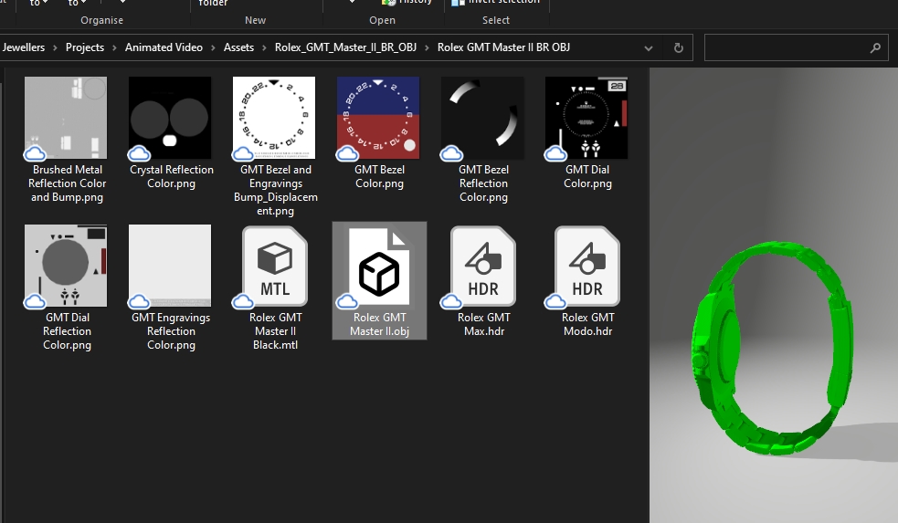Navigate to Rolex_GMT_Master_II_BR_OBJ breadcrumb folder
Image resolution: width=898 pixels, height=523 pixels.
[x=345, y=47]
